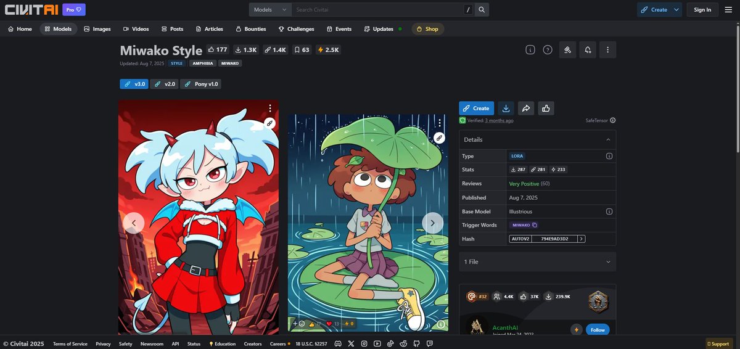Copy the MIWAKO trigger word

(x=525, y=225)
